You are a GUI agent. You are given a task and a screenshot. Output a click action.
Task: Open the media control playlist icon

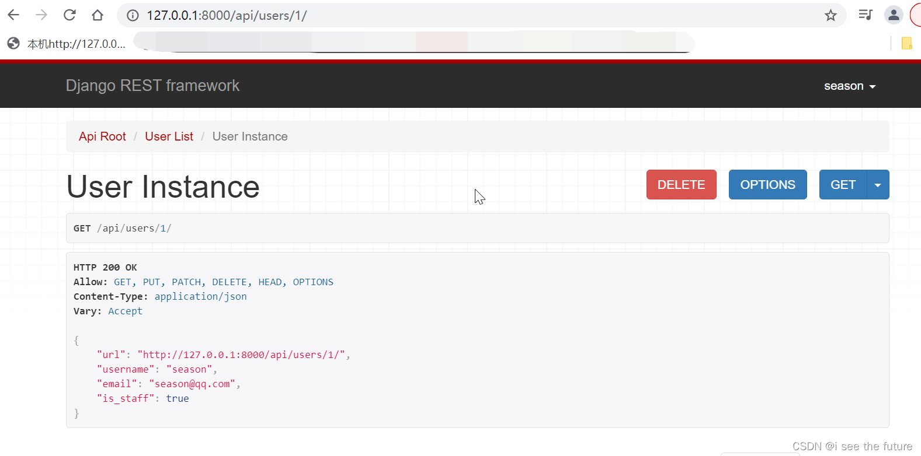click(866, 15)
